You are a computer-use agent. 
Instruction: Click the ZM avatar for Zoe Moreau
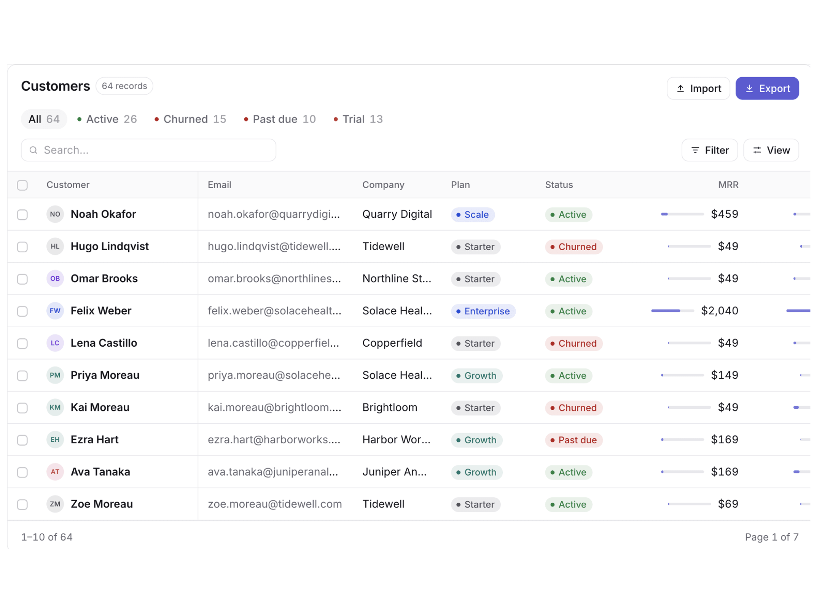[x=55, y=504]
